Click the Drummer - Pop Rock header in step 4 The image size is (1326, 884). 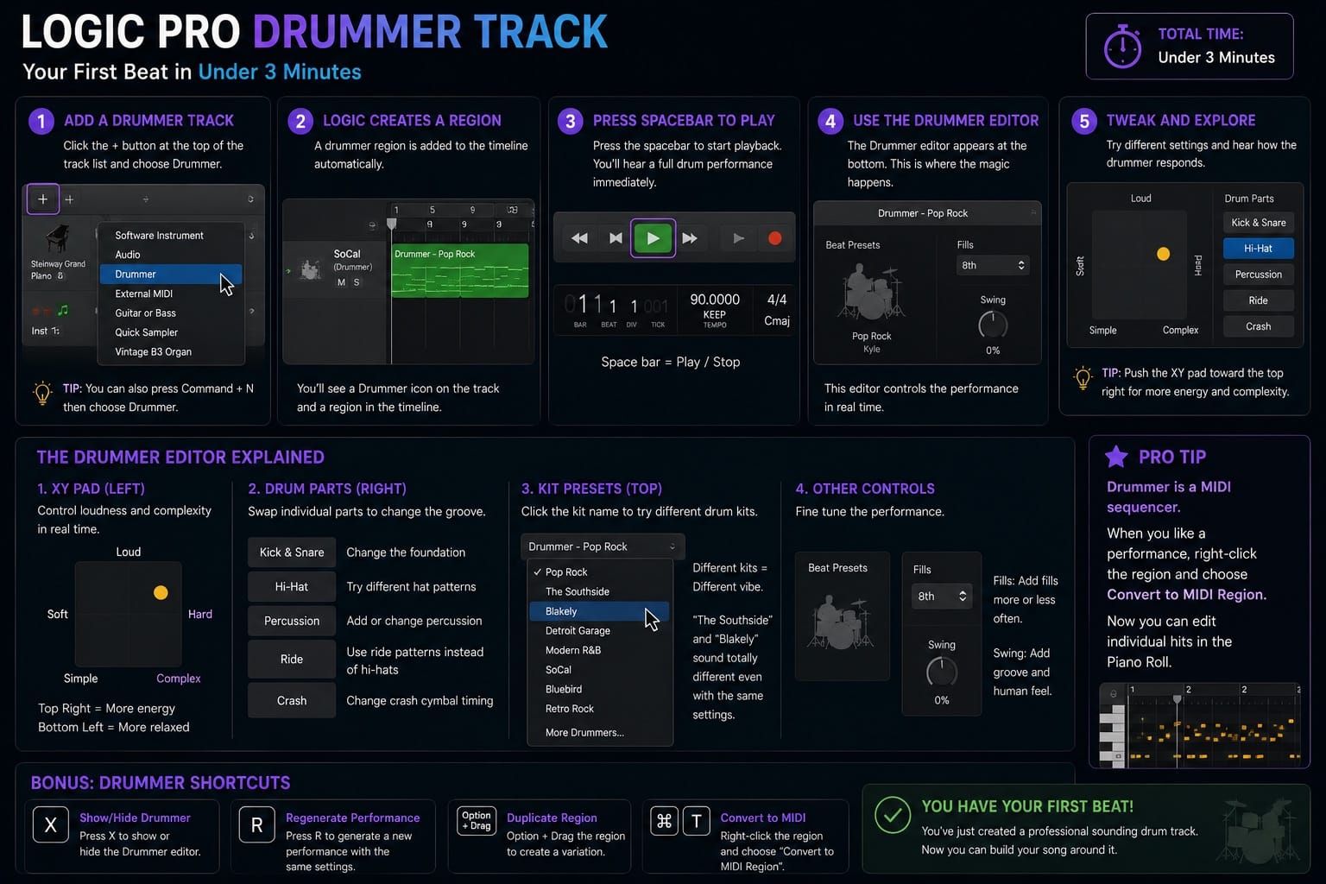[923, 213]
